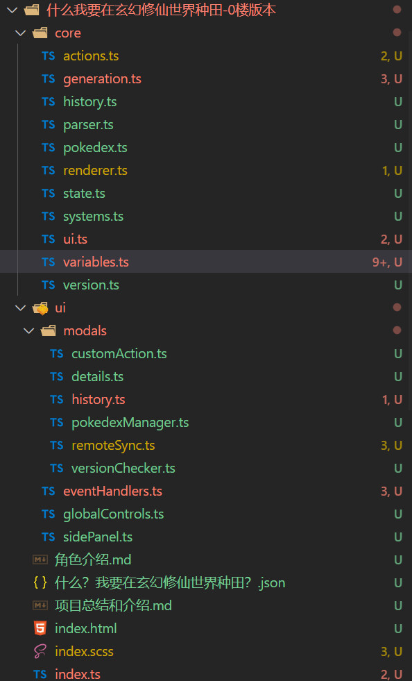Click the 9+, U status badge on variables.ts

[387, 262]
